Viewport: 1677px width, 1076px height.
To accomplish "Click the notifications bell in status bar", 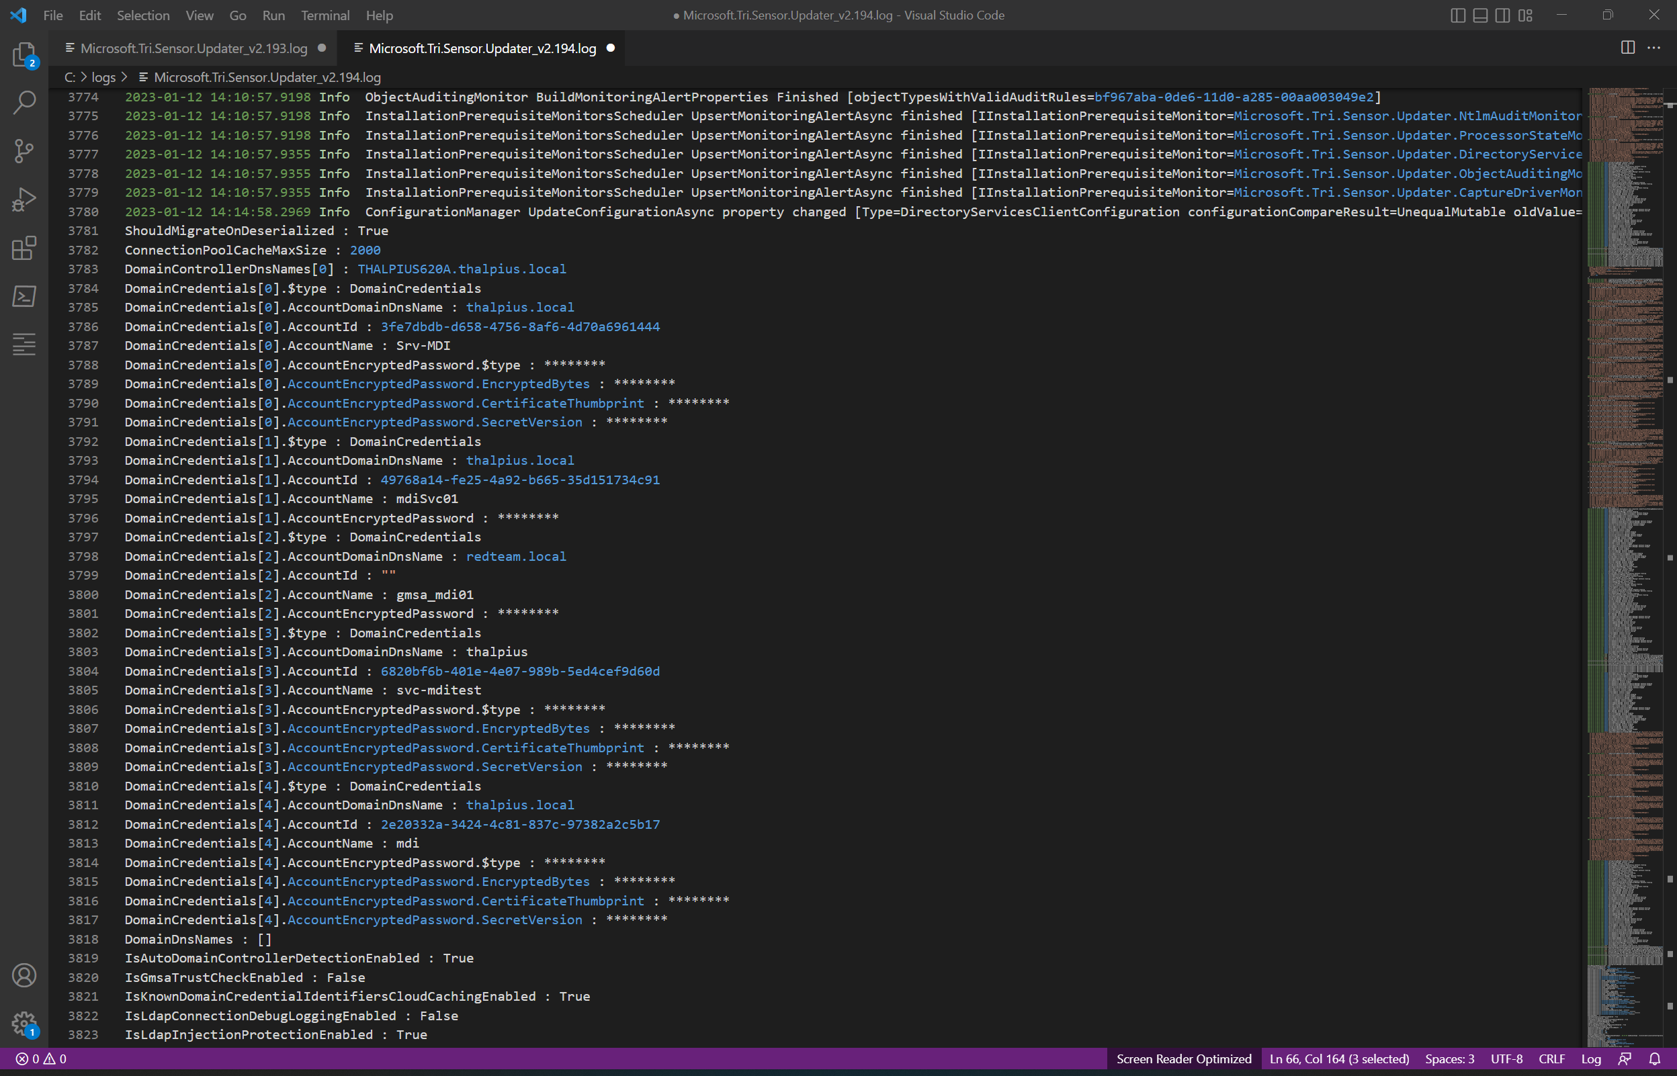I will (1655, 1059).
